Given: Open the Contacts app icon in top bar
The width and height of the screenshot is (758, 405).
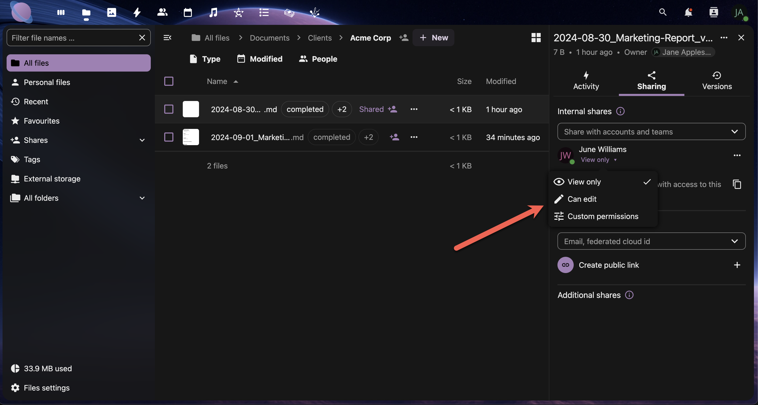Looking at the screenshot, I should pos(162,12).
